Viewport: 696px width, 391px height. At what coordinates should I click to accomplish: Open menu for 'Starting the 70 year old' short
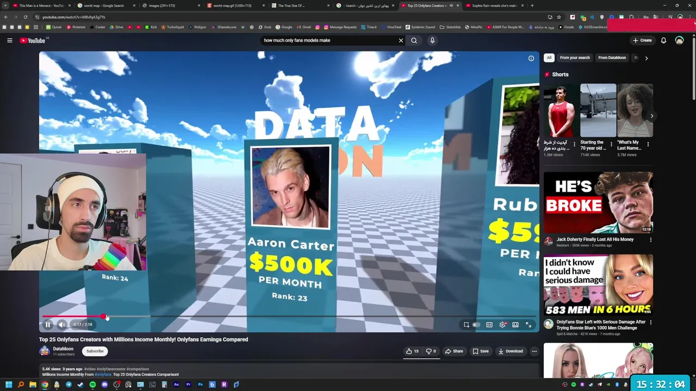(611, 144)
